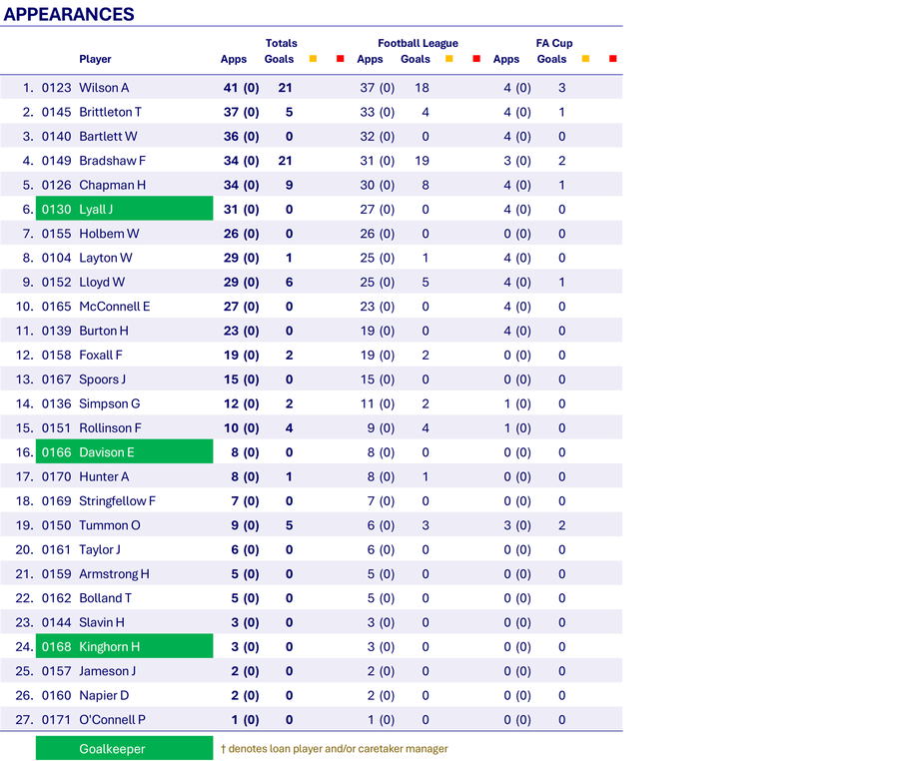
Task: Select player Bolland T
Action: pos(106,598)
